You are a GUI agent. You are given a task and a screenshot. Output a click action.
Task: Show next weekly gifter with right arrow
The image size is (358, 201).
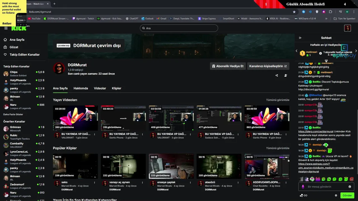pos(356,51)
